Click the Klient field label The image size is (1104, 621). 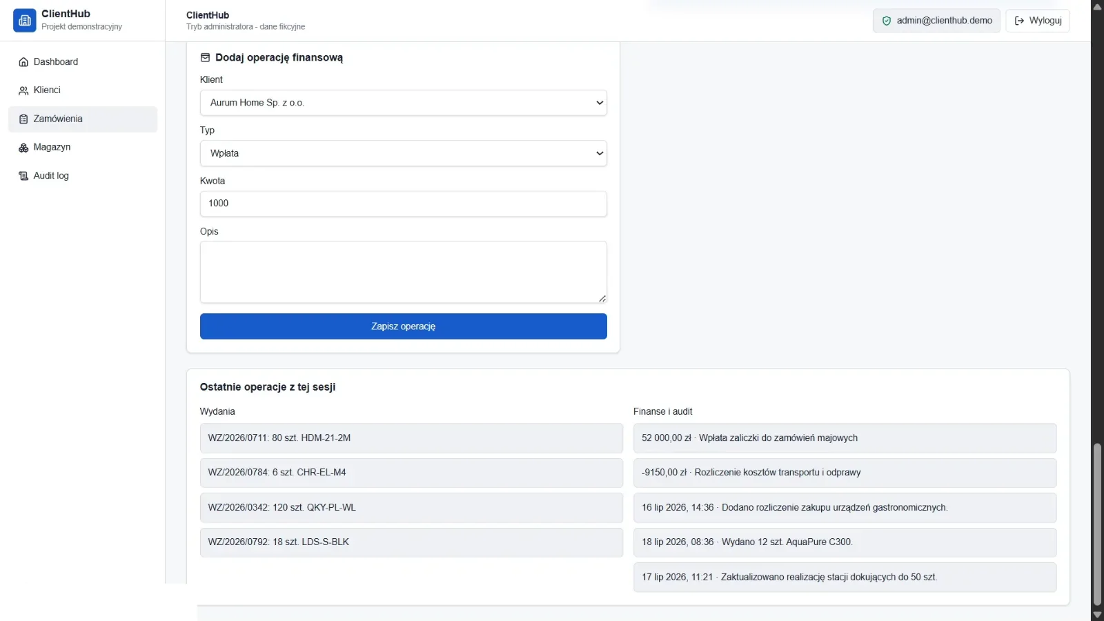211,79
